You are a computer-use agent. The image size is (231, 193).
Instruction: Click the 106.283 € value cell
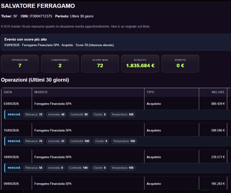tap(218, 184)
